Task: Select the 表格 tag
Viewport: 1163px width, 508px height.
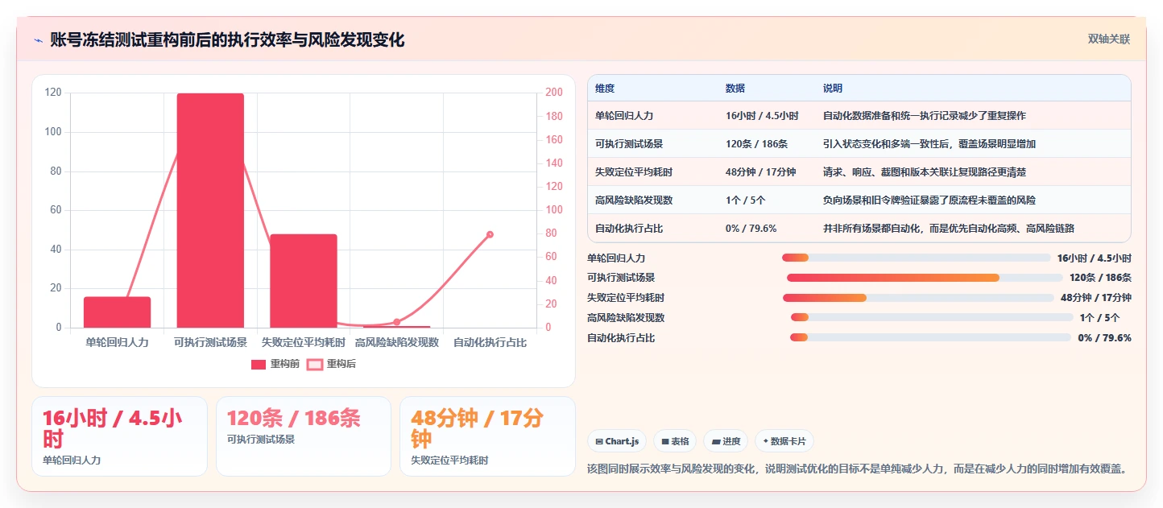Action: coord(675,441)
